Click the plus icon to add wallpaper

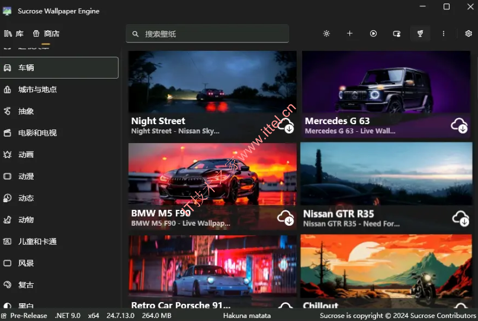click(x=349, y=34)
